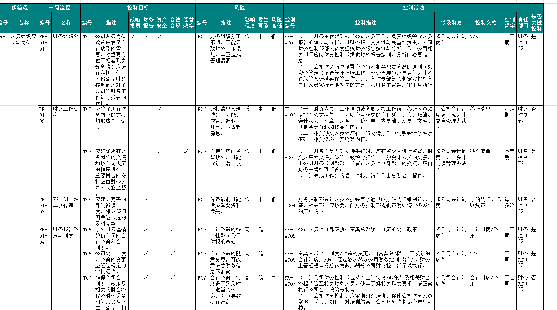Select the FR-01-03 process code cell
Viewport: 557px width, 310px height.
pos(45,211)
